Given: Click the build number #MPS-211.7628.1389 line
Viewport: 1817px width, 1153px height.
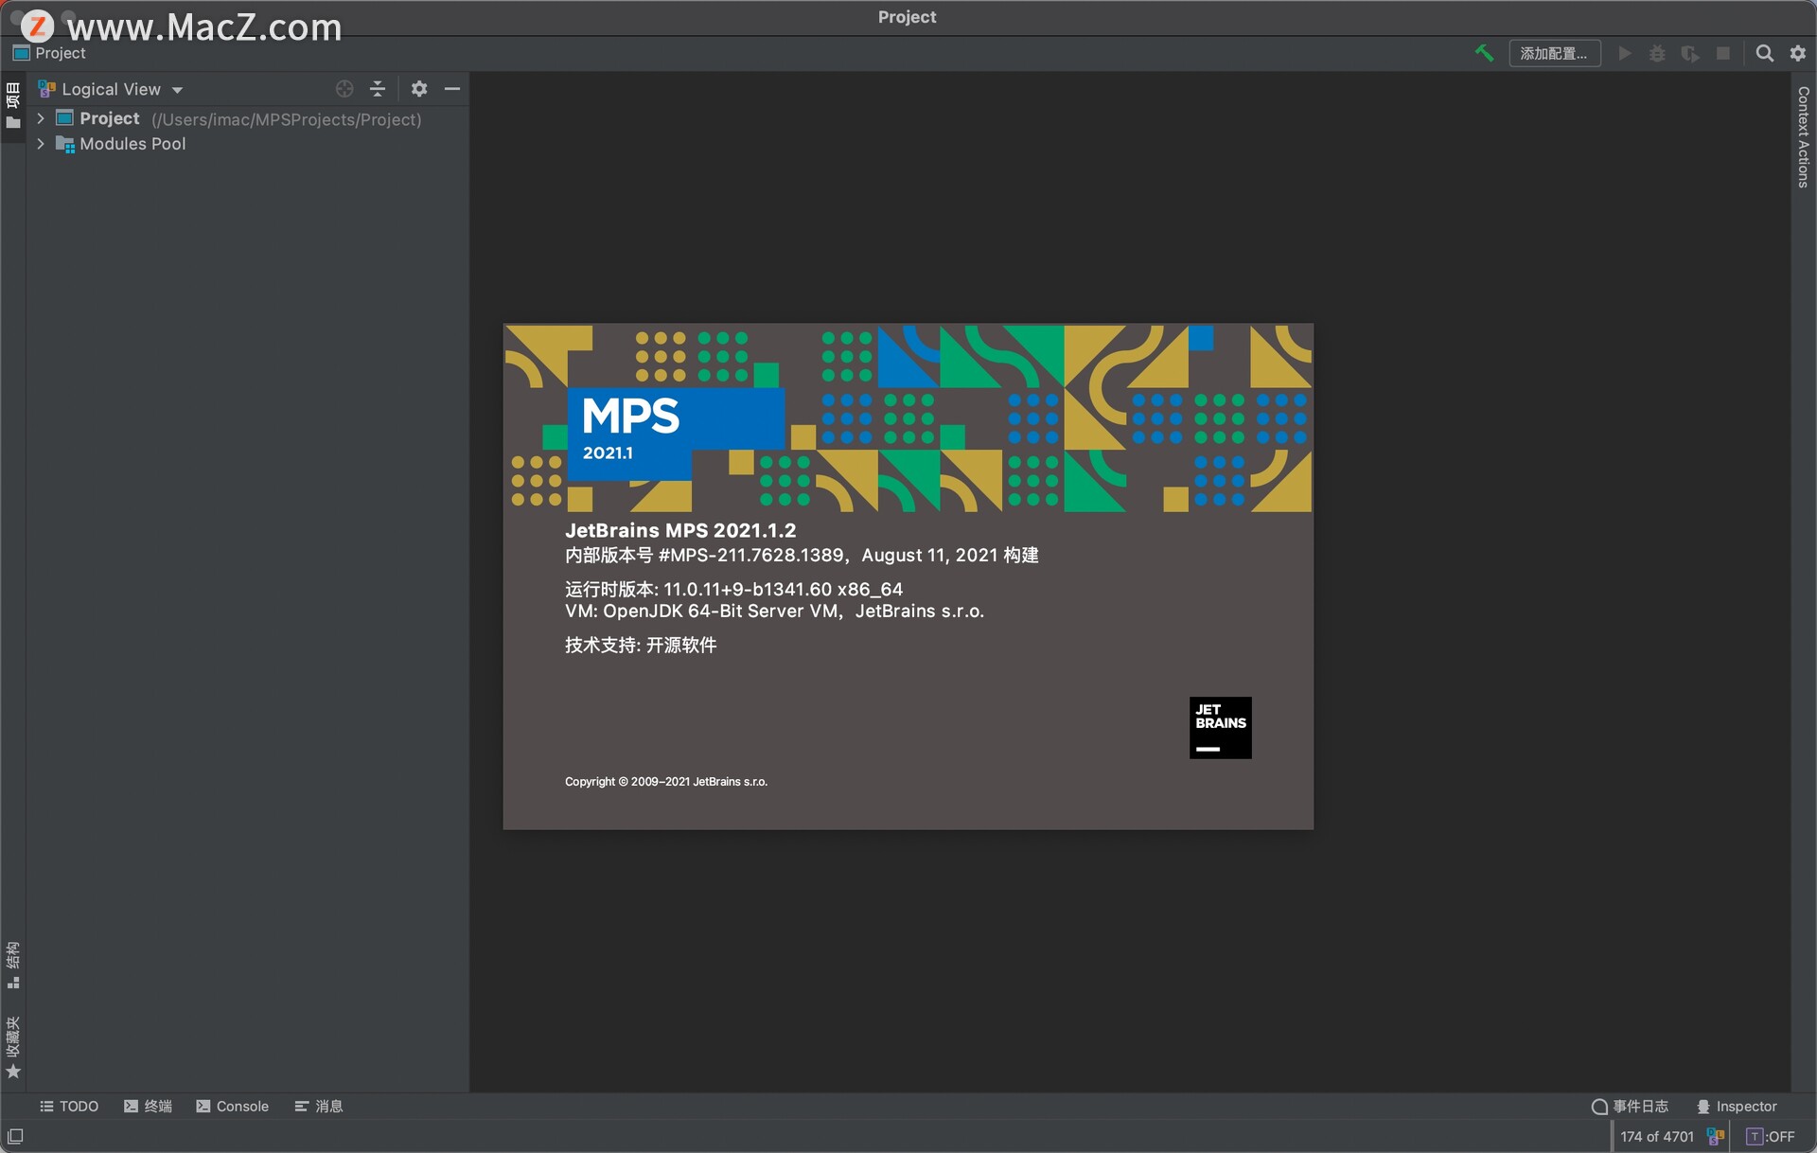Looking at the screenshot, I should 802,556.
